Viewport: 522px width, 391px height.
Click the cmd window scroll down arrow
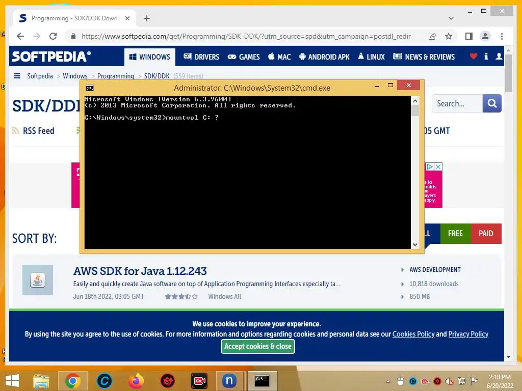pyautogui.click(x=415, y=245)
